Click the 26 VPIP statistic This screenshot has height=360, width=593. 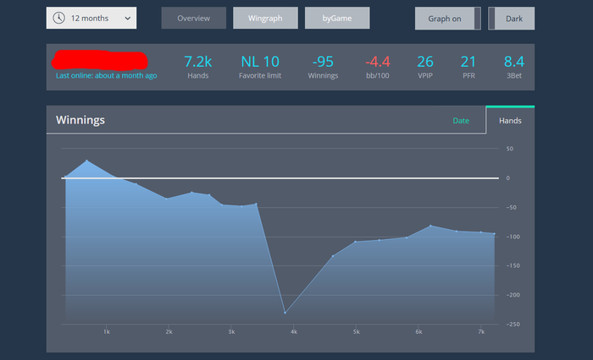click(425, 67)
